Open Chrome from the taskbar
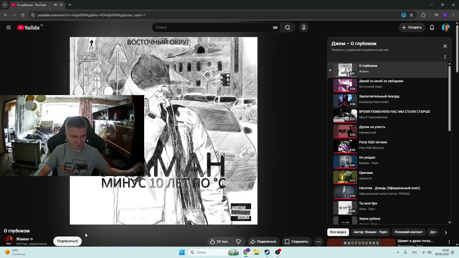Screen dimensions: 459x258 point(246,252)
